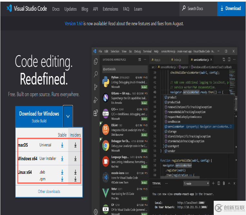Close the serviceWorker.js tab
Viewport: 246px width, 215px height.
[x=211, y=60]
